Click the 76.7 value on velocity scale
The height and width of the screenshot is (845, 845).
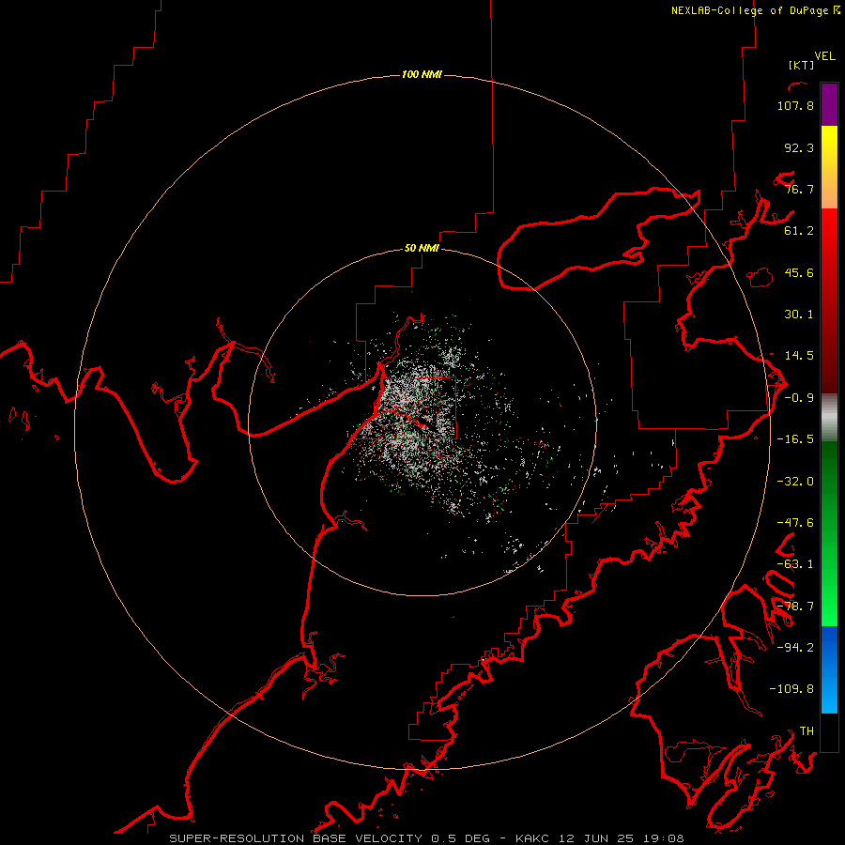(x=799, y=189)
